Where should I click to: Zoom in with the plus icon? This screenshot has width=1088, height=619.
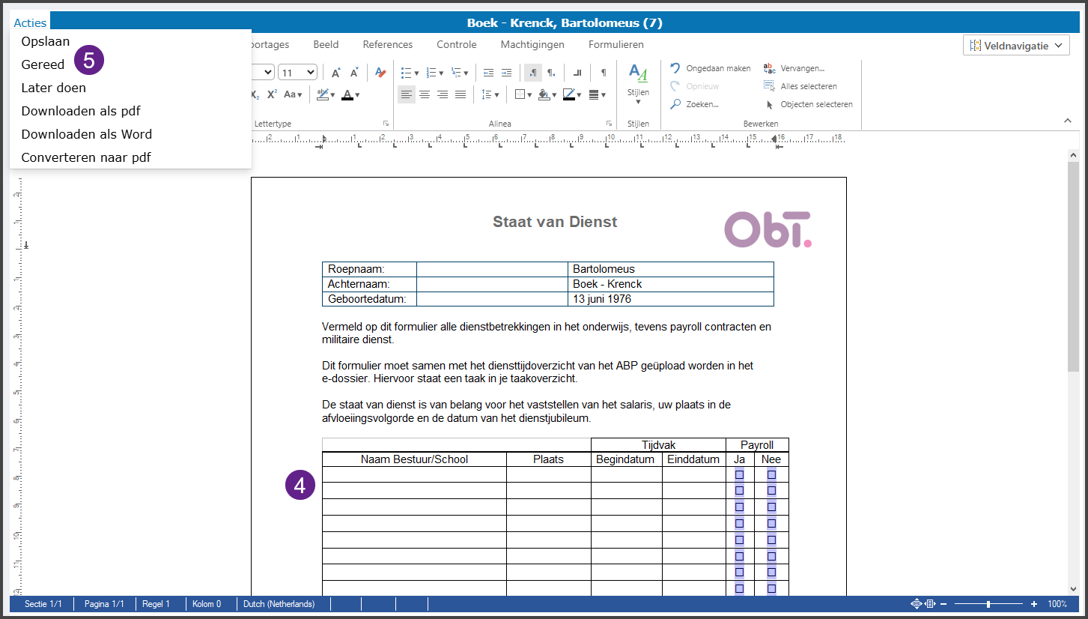point(1034,604)
